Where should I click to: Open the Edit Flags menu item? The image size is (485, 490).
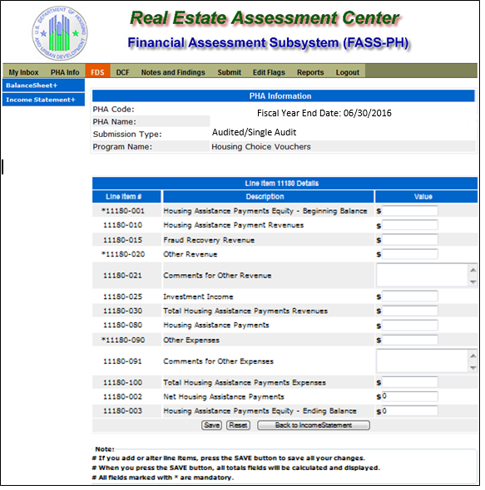coord(269,72)
